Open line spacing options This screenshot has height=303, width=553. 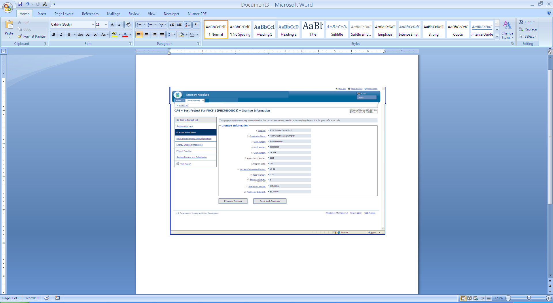coord(172,34)
